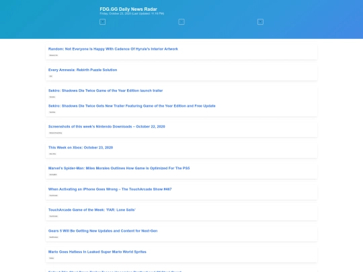
Task: Open TouchArcade Game of the Week: FAR: Lone Sails
Action: [92, 210]
